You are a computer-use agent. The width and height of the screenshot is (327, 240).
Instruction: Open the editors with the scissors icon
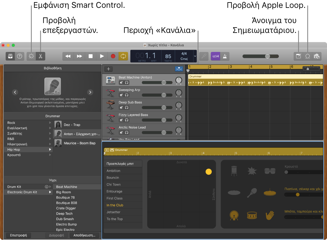(40, 56)
